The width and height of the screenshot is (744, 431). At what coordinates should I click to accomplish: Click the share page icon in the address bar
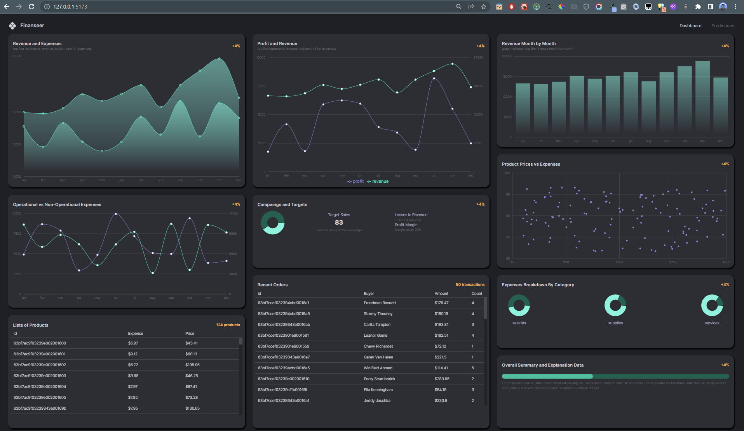click(471, 7)
